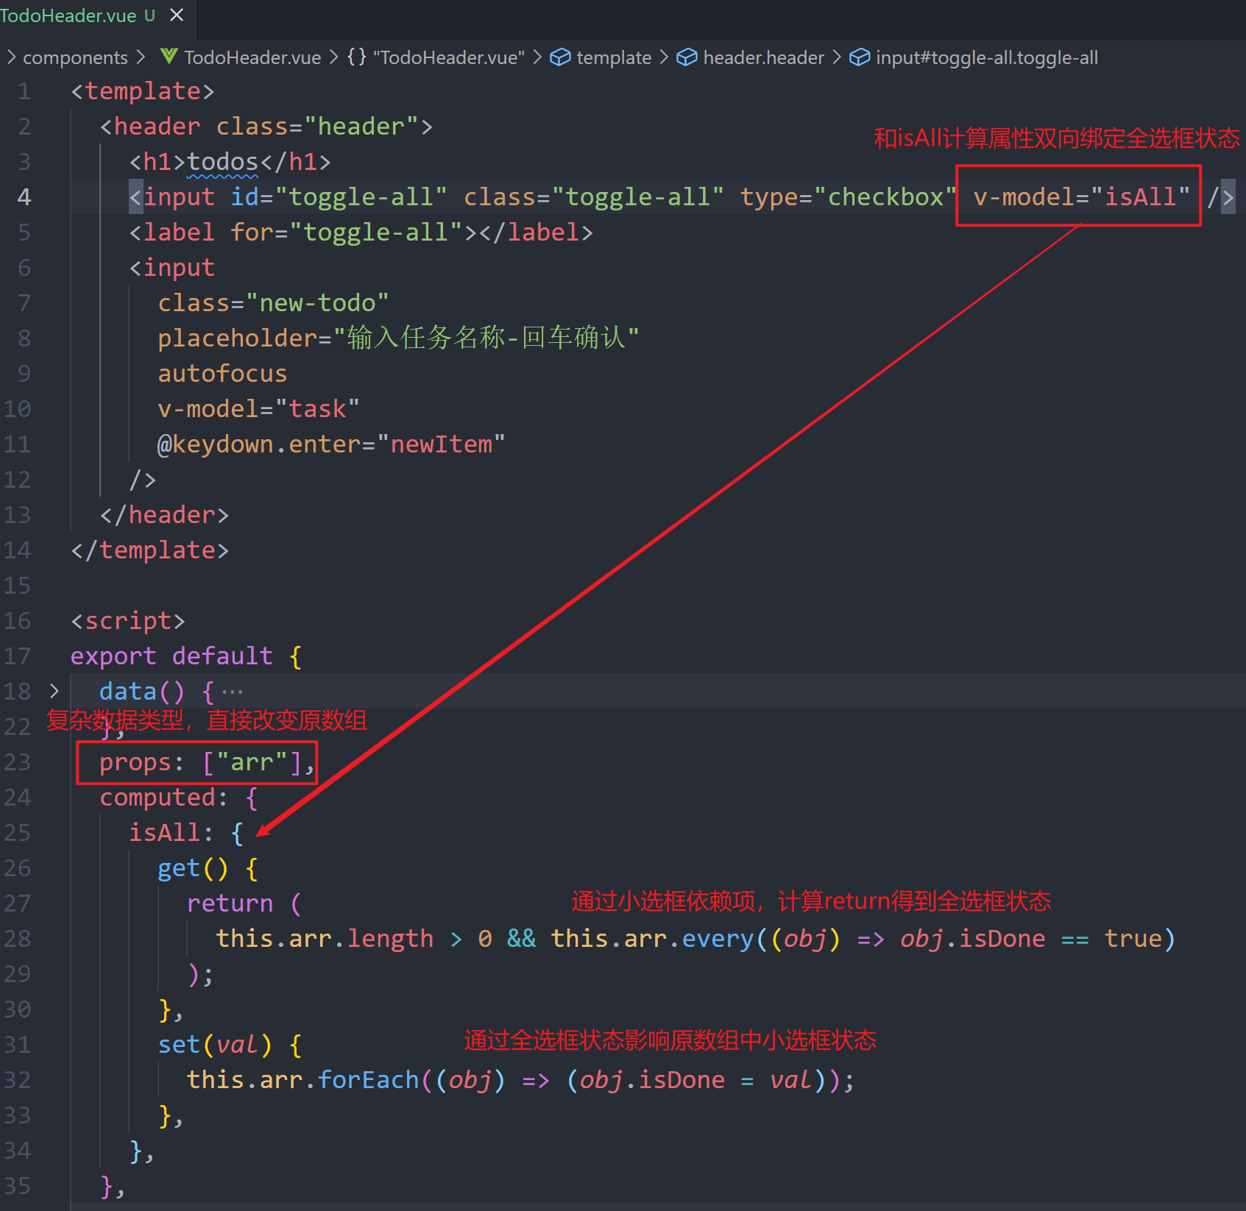
Task: Click line number 4 in the gutter
Action: [24, 197]
